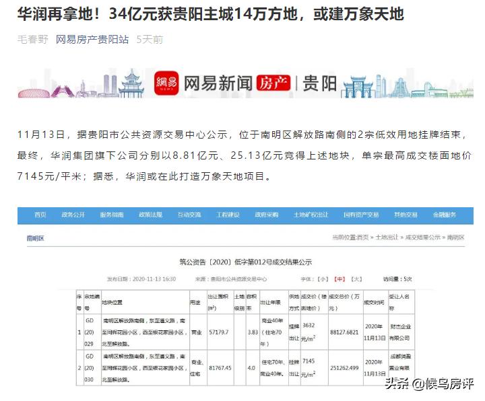Click the 5天前 timestamp
The image size is (485, 401).
[150, 40]
